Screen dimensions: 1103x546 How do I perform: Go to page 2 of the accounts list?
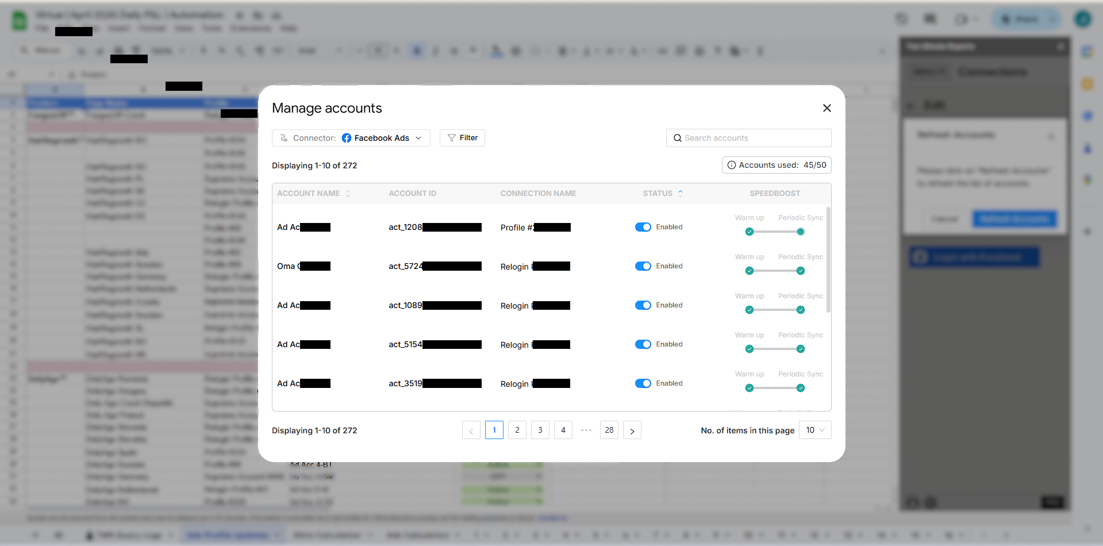tap(517, 430)
